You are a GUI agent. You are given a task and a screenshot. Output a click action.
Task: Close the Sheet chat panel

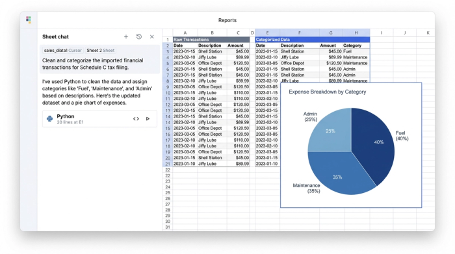pyautogui.click(x=151, y=37)
